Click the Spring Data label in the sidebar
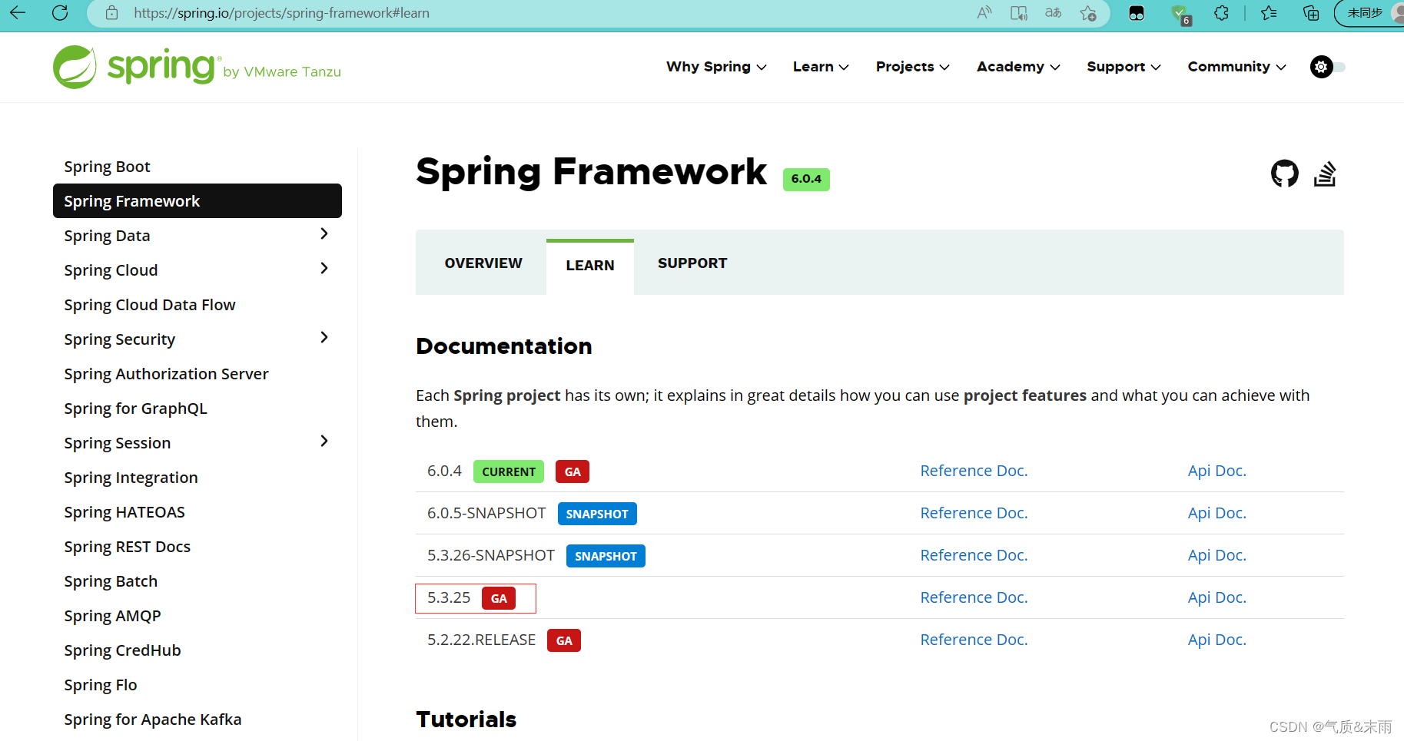Viewport: 1404px width, 741px height. click(108, 236)
